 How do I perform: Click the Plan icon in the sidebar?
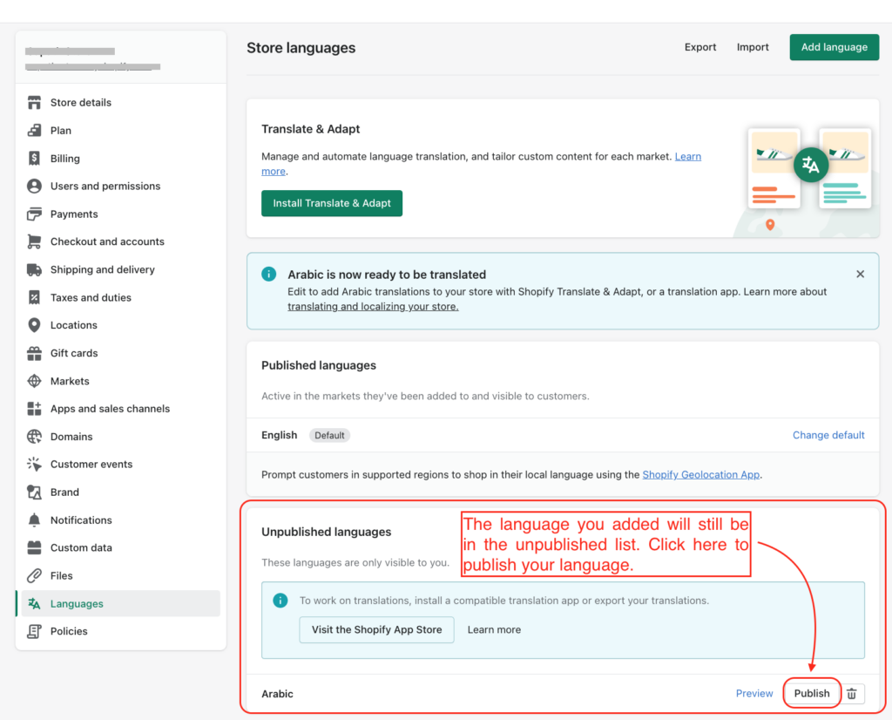click(34, 131)
